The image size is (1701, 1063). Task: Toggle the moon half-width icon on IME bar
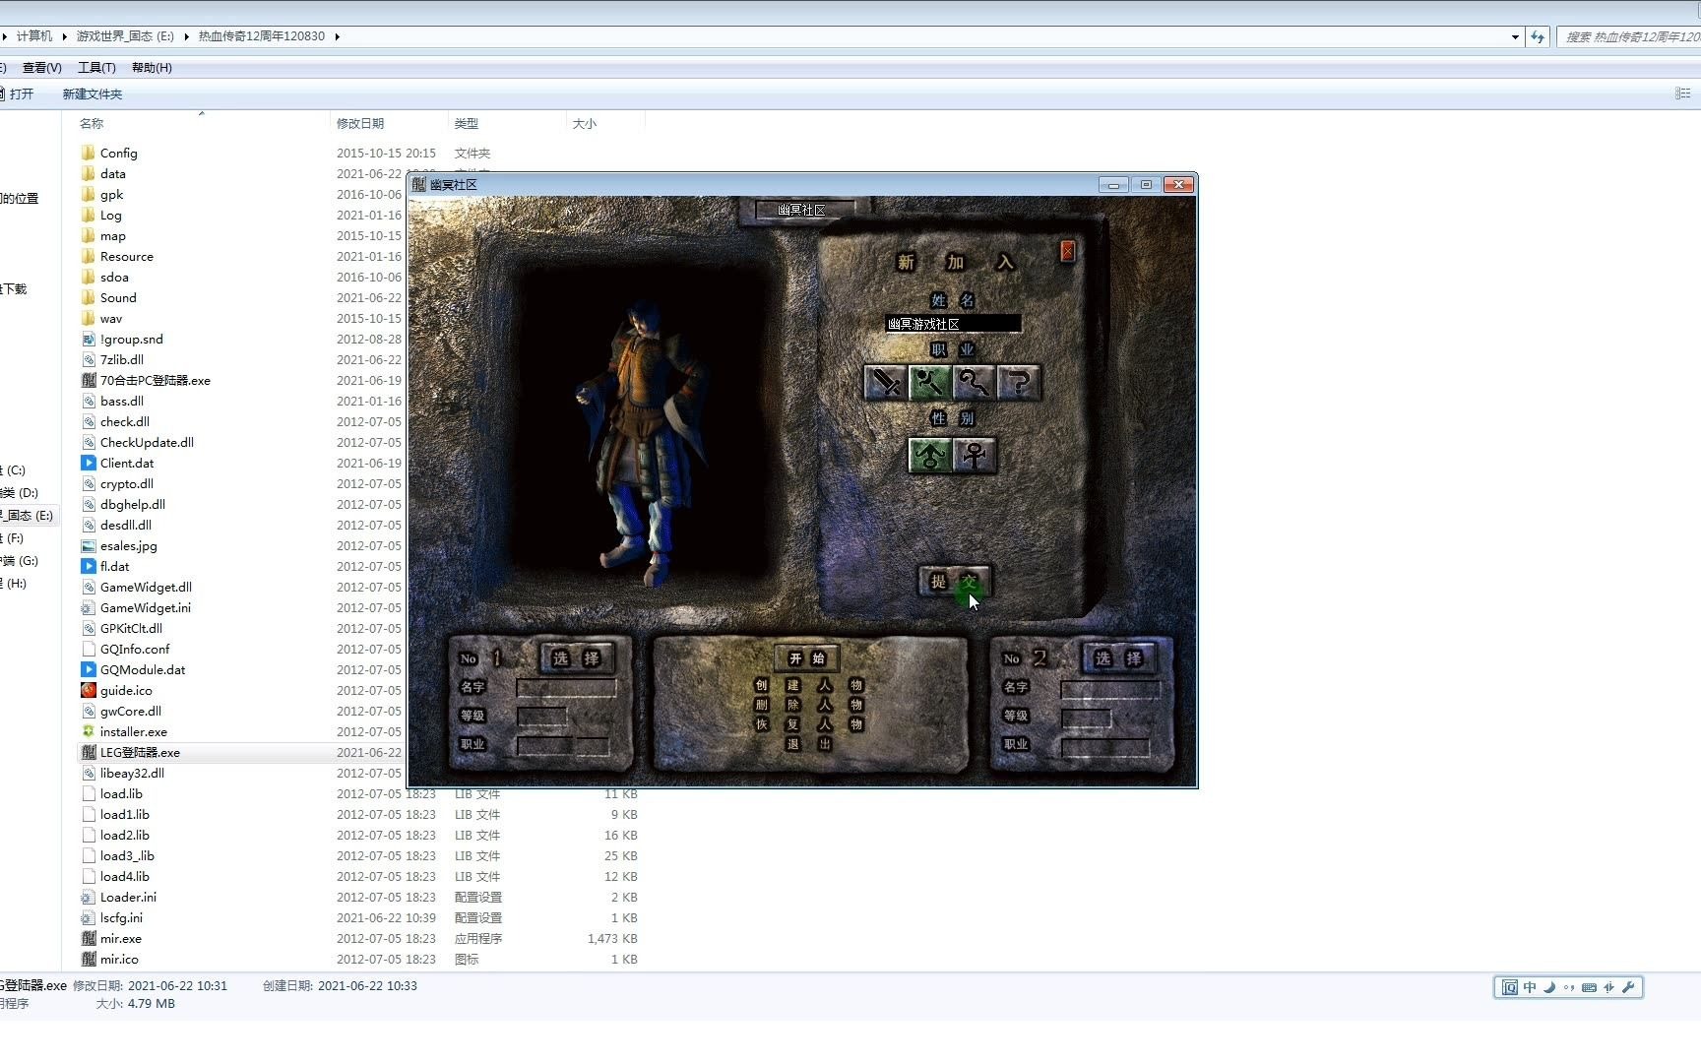(x=1548, y=987)
